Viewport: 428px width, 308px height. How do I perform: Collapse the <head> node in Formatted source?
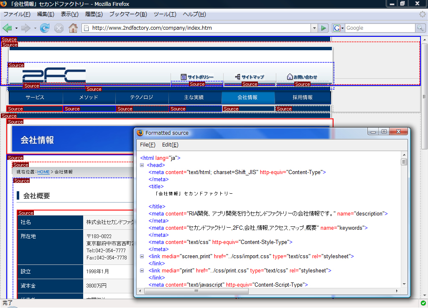(x=142, y=165)
